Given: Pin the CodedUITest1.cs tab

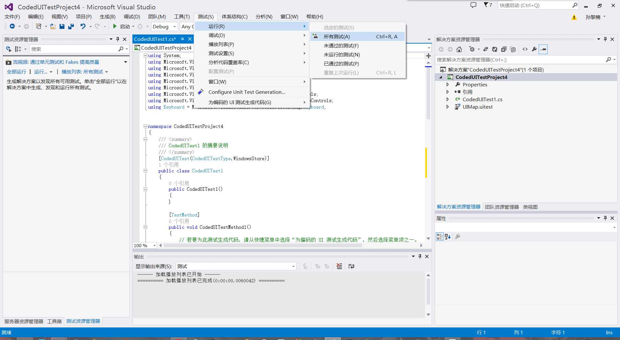Looking at the screenshot, I should (x=182, y=39).
